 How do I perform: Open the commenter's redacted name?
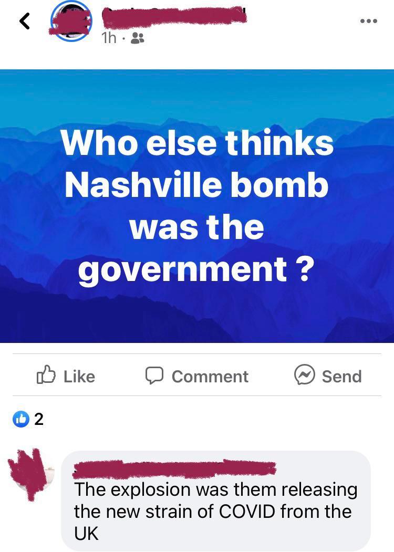coord(174,468)
